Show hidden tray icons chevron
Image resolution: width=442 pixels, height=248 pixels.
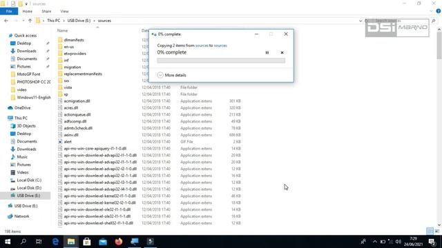coord(374,242)
